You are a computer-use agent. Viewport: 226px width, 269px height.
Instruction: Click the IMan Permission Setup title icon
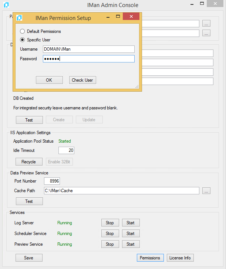coord(20,18)
